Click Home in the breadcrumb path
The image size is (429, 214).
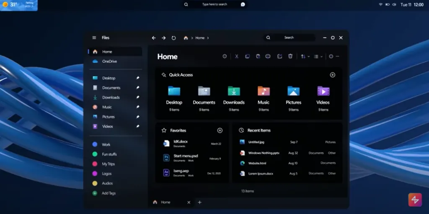point(200,38)
